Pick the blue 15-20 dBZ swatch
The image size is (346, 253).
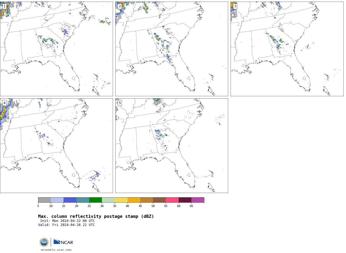pyautogui.click(x=70, y=200)
